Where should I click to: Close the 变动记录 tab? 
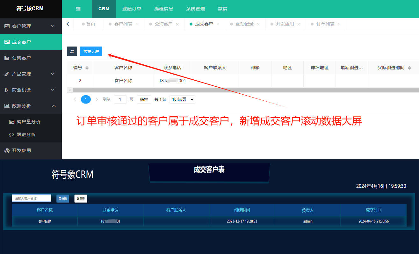pos(258,24)
